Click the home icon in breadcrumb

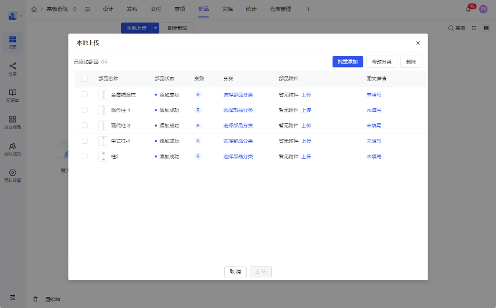(34, 9)
